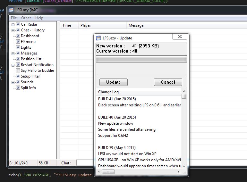Click the LFSLazy main window title icon
Viewport: 247px width, 182px height.
[11, 10]
